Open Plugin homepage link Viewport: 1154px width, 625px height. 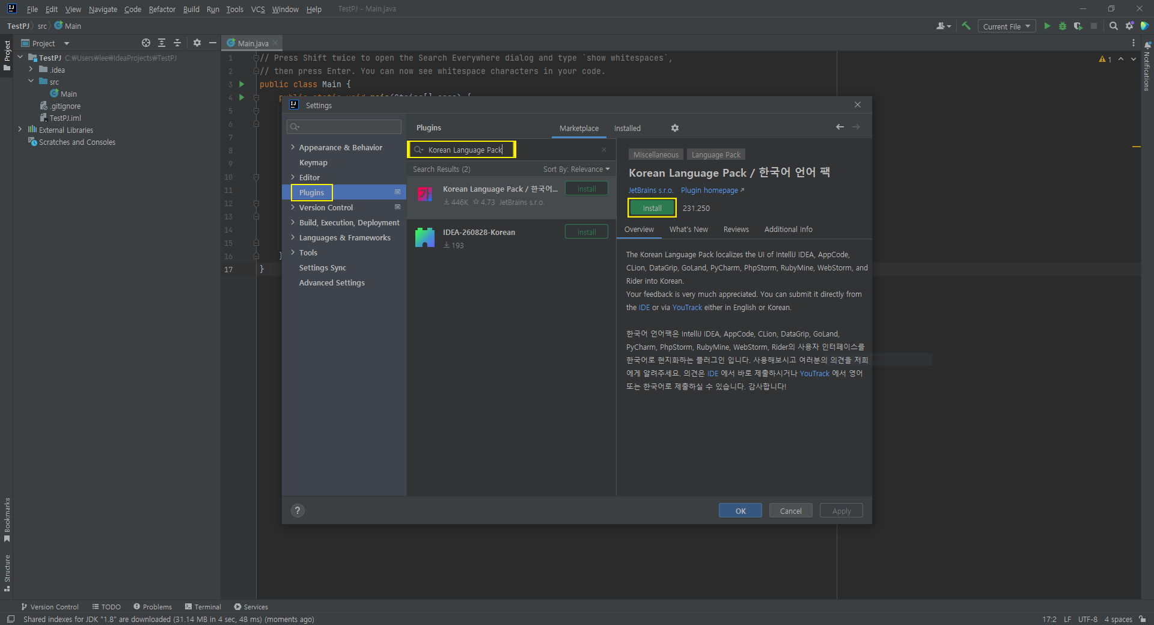point(712,191)
